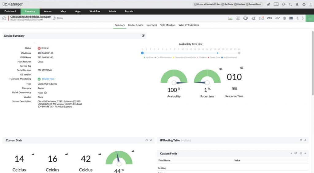Open the mail notification icon in device toolbar
Viewport: 314px width, 173px height.
261,18
